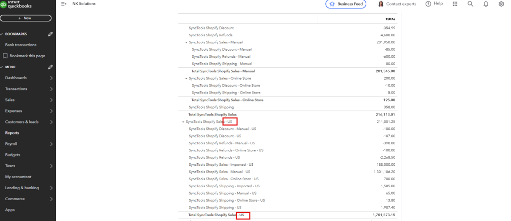Click the 195.00 total amount
This screenshot has width=511, height=221.
[390, 100]
